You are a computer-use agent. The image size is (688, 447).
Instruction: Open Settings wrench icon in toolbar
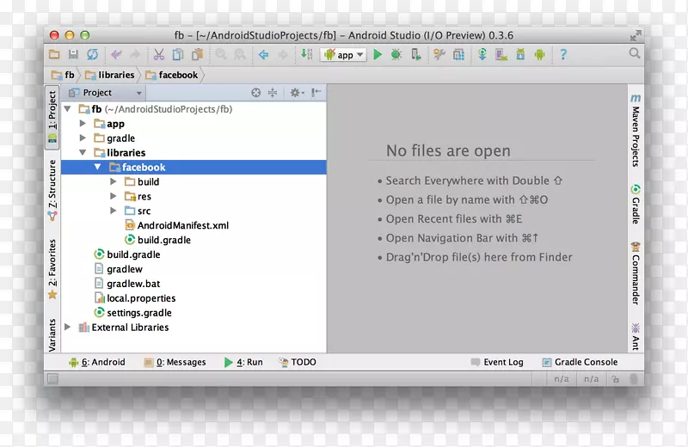[439, 54]
